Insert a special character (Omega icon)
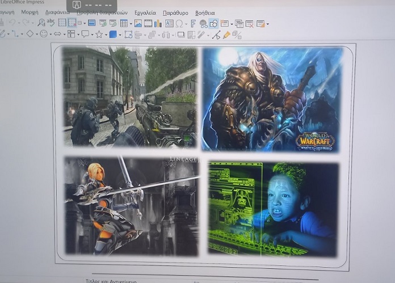 (x=179, y=24)
